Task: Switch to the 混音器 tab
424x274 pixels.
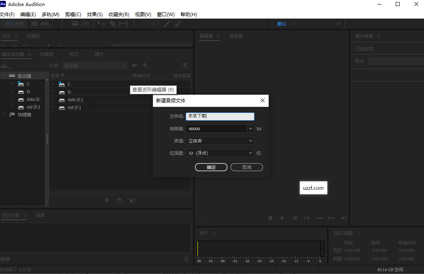Action: tap(235, 36)
